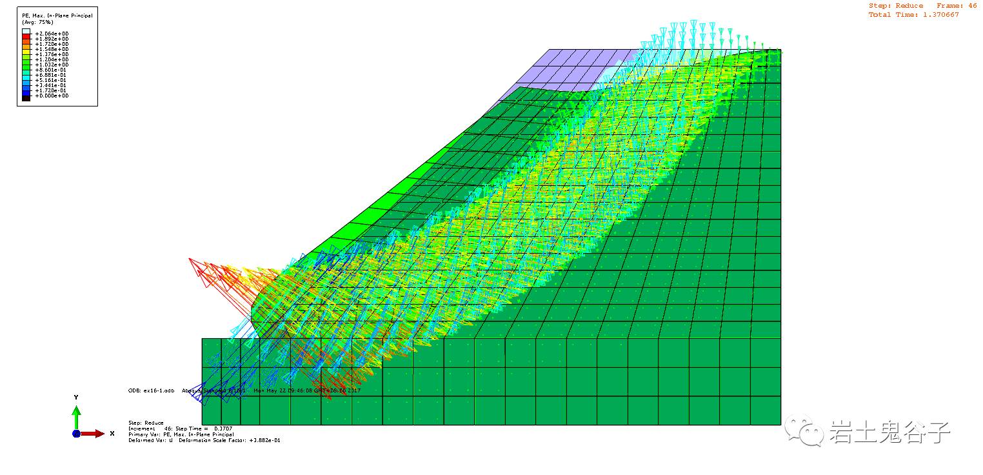
Task: Click the "ODB: ex16-1.odb" title text
Action: click(151, 390)
